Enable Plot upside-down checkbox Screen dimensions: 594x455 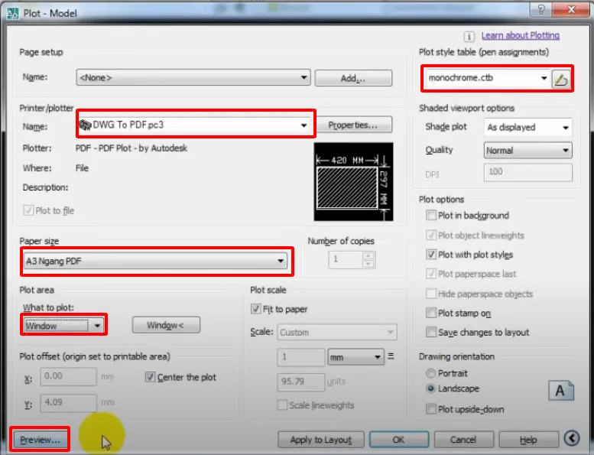(430, 409)
